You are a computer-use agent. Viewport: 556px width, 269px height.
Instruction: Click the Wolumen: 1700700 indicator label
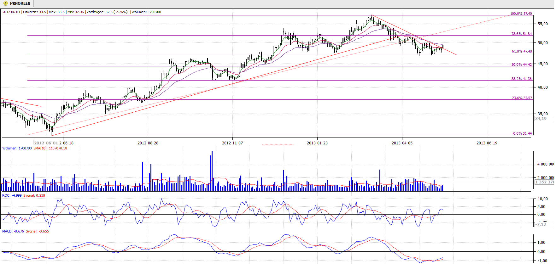pos(17,148)
